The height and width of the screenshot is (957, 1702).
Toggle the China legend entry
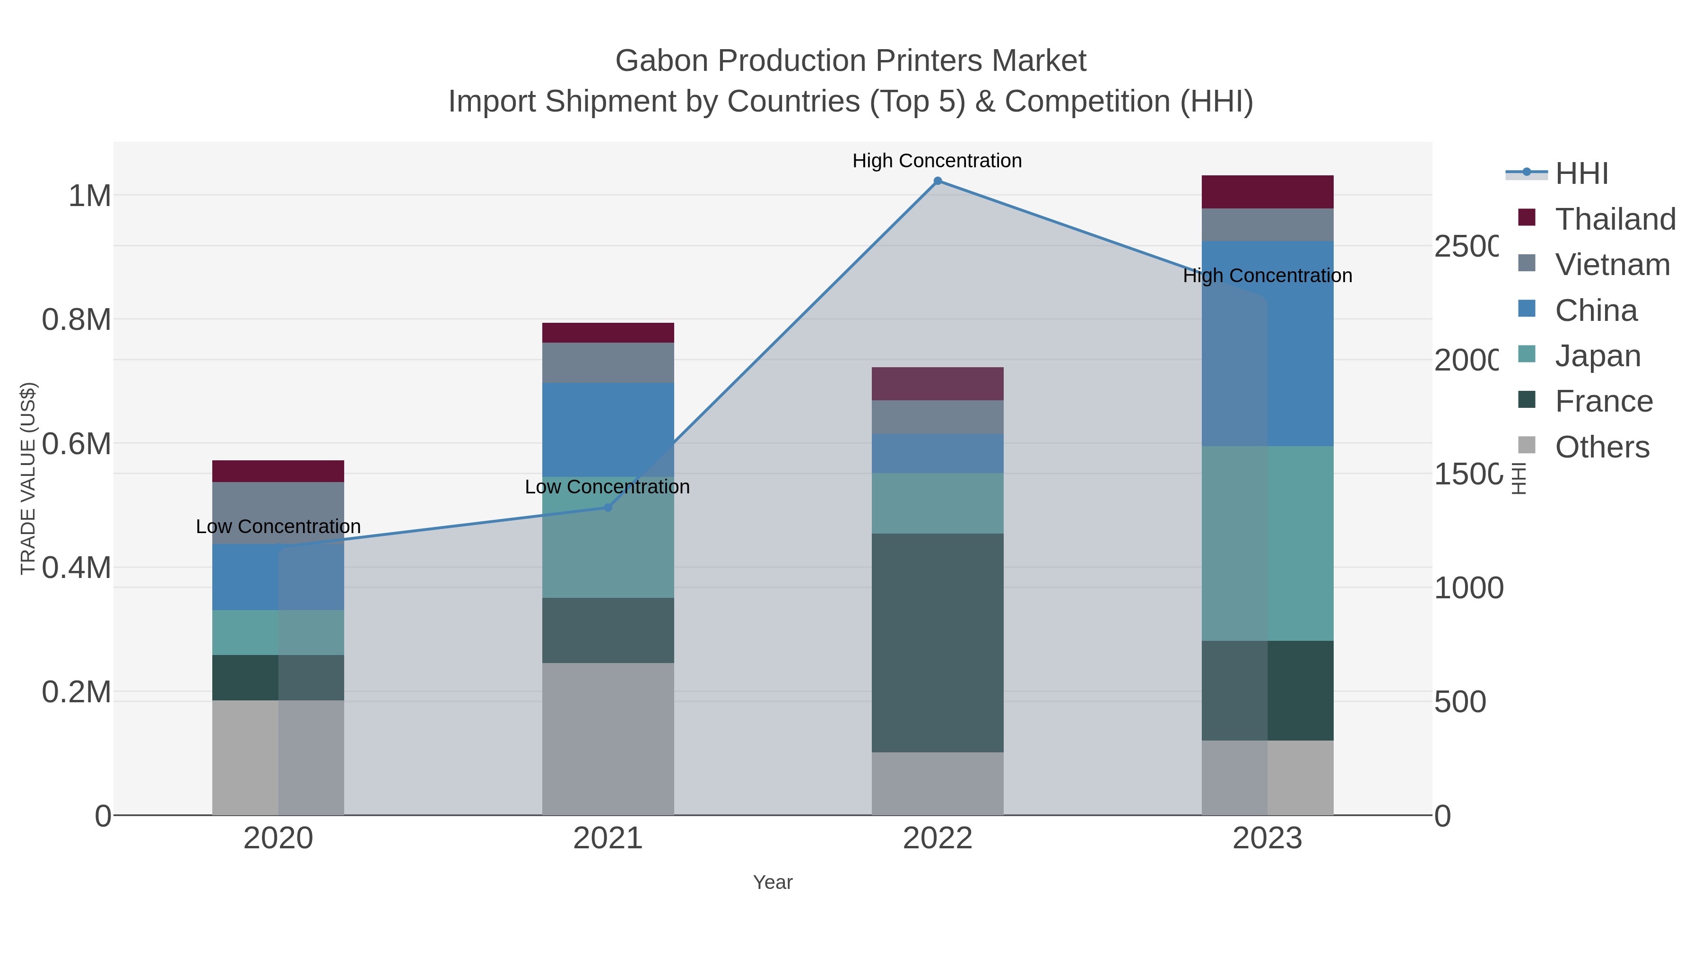pos(1577,310)
